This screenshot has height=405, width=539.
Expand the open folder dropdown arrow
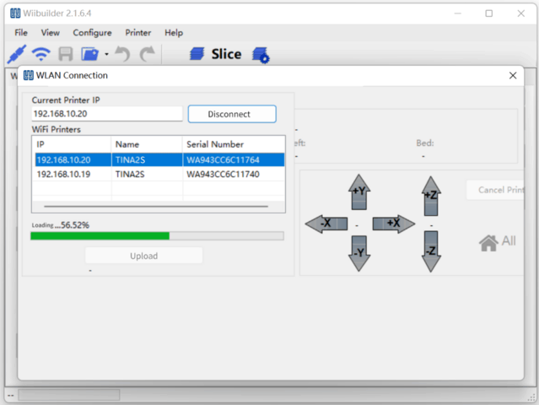pos(106,55)
